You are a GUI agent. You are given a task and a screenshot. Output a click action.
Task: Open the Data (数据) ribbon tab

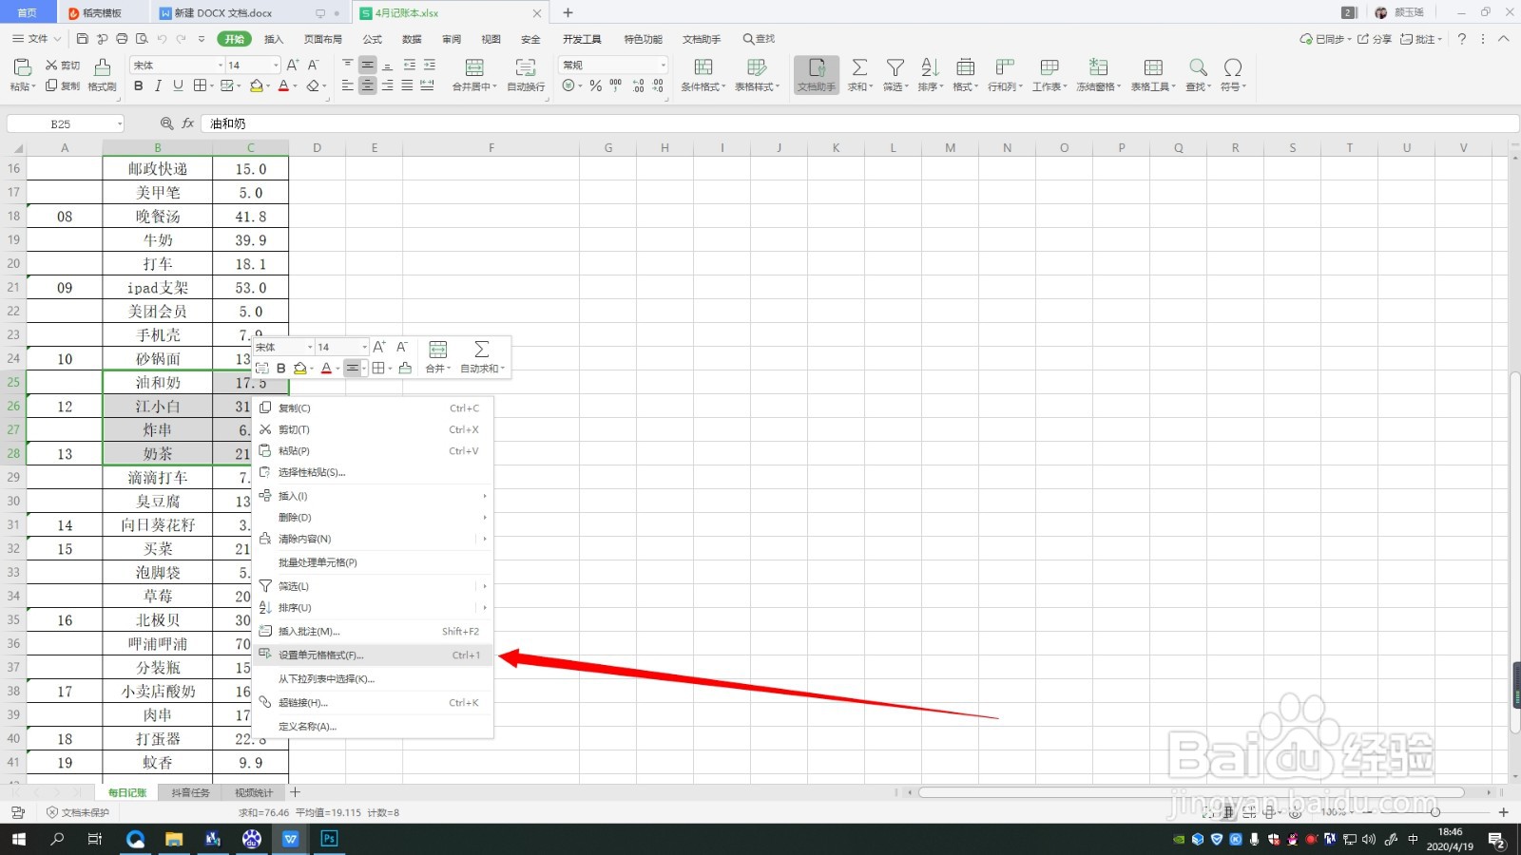pos(412,39)
